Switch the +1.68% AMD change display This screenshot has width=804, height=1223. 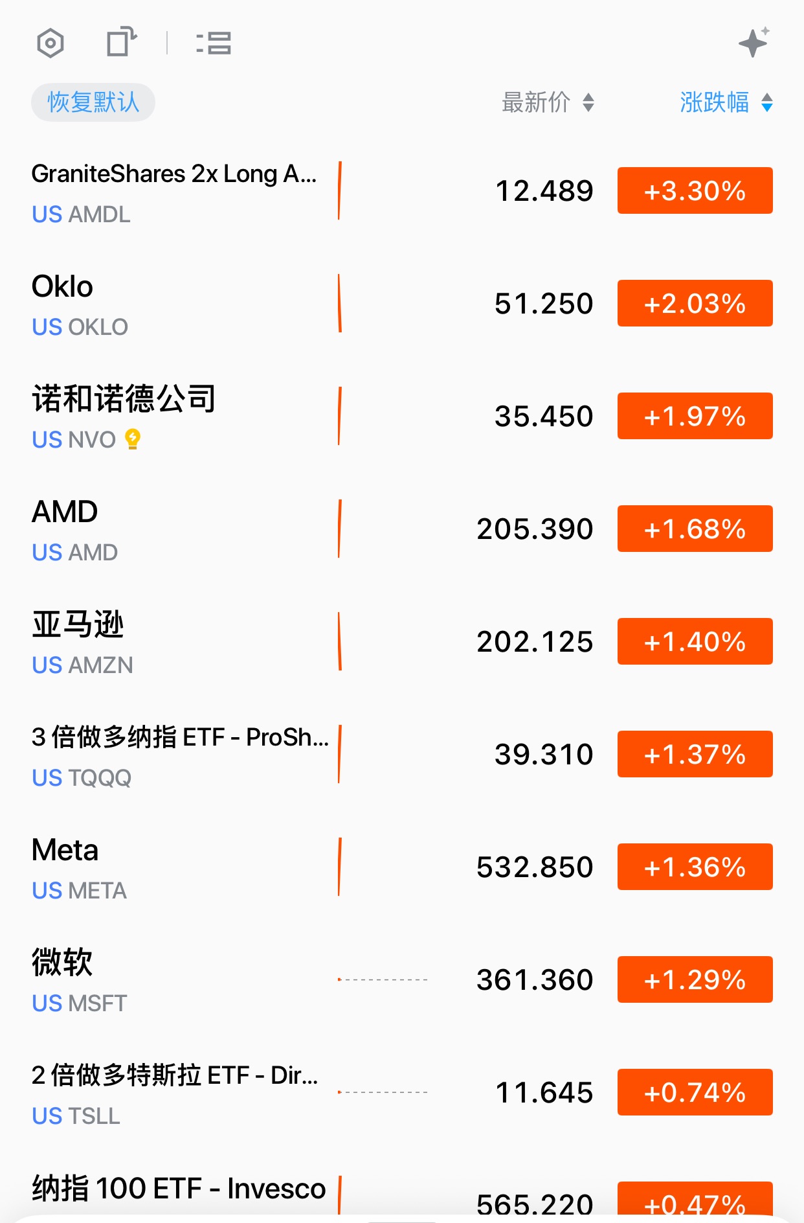tap(695, 529)
